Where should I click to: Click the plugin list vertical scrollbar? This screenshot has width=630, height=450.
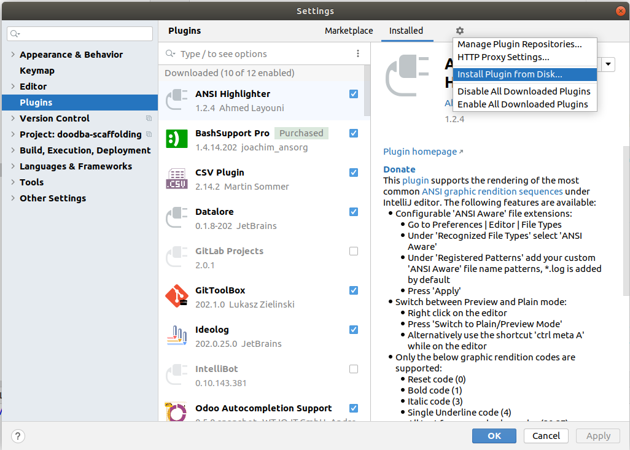pyautogui.click(x=367, y=90)
